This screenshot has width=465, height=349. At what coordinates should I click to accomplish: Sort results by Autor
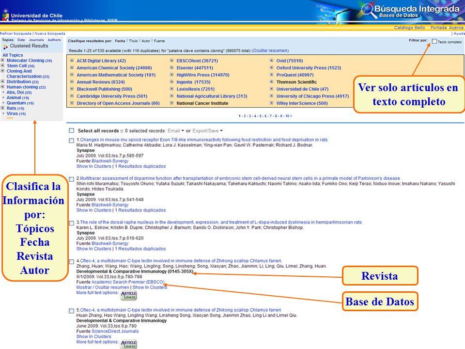pos(146,41)
